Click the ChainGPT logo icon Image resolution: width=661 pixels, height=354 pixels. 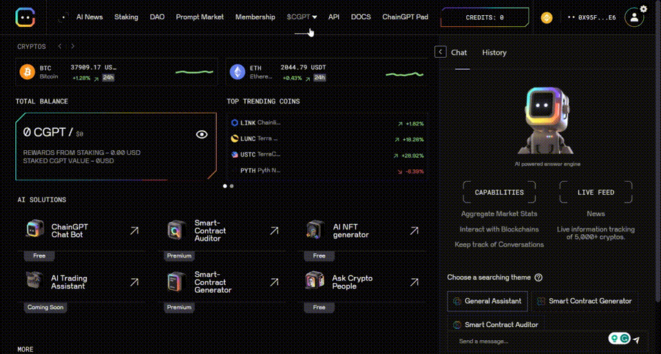26,17
